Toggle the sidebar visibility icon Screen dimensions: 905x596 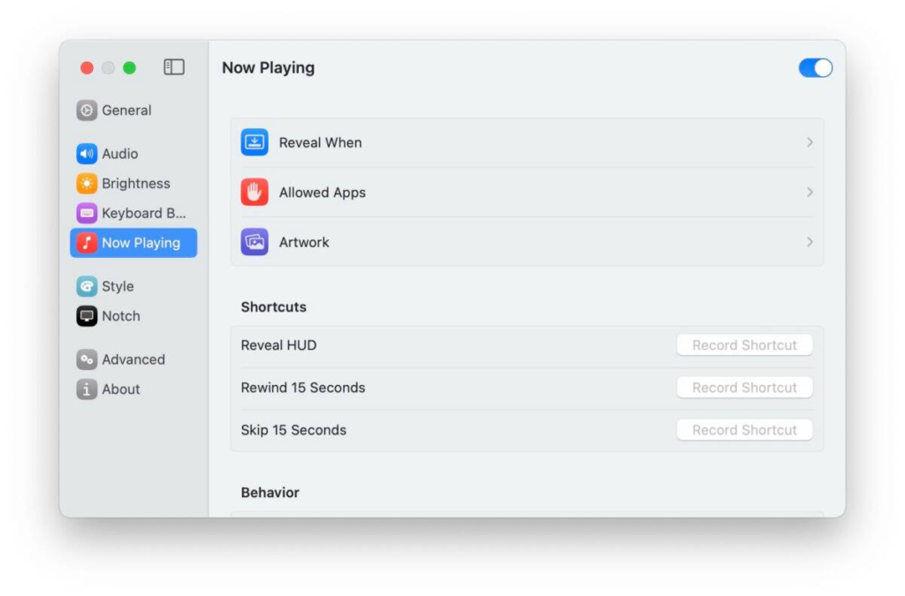click(174, 66)
